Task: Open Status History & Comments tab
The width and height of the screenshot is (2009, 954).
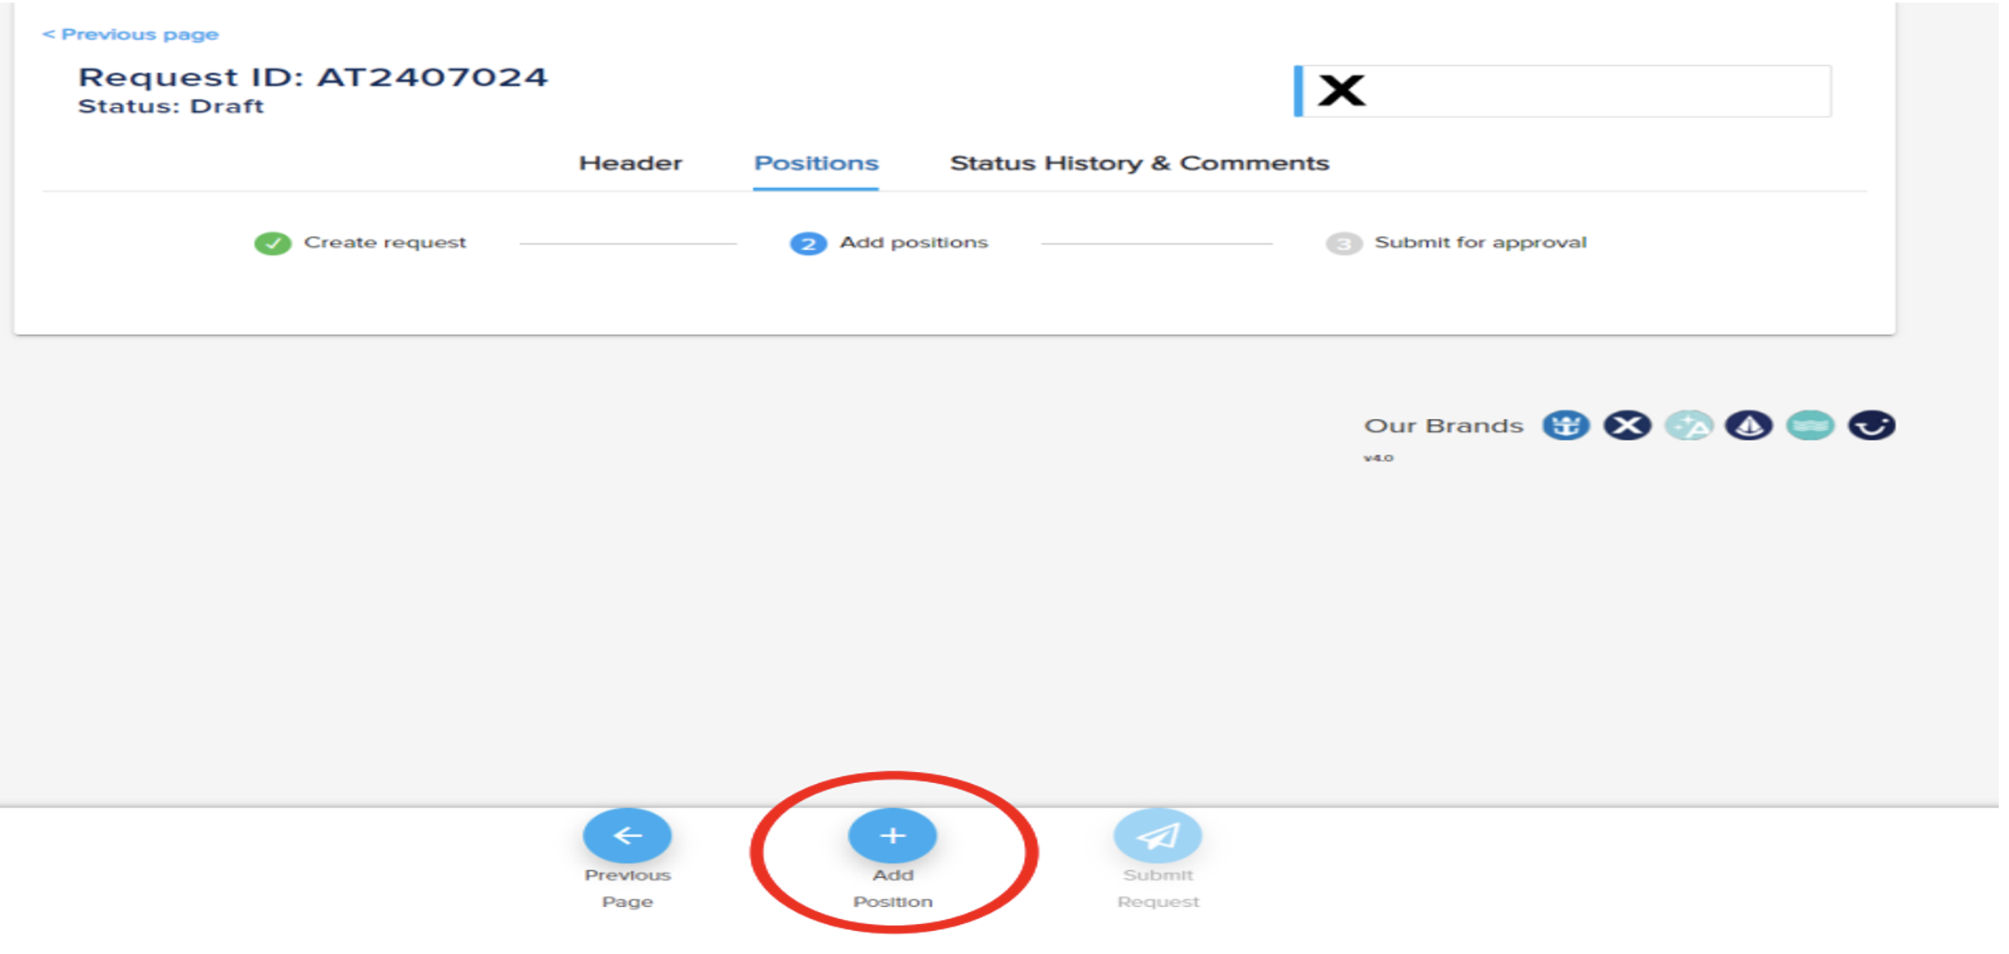Action: (x=1140, y=163)
